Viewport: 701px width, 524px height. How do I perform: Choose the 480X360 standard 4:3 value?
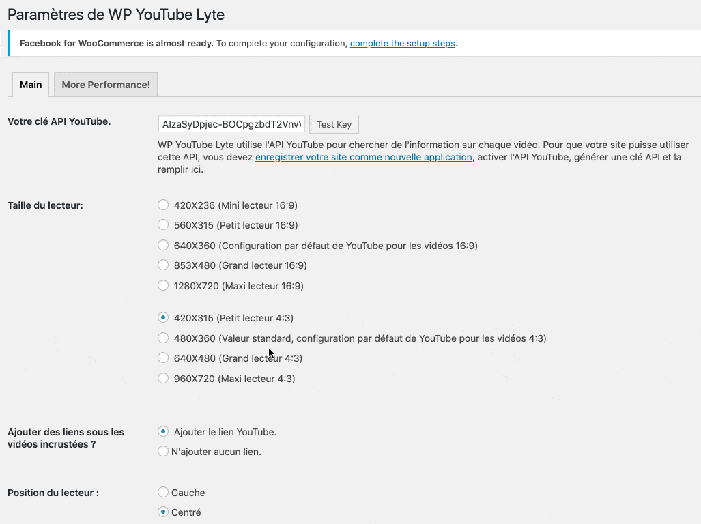(x=163, y=338)
